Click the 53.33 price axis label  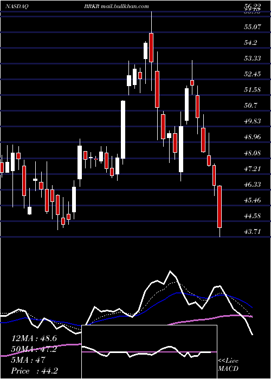pyautogui.click(x=253, y=58)
